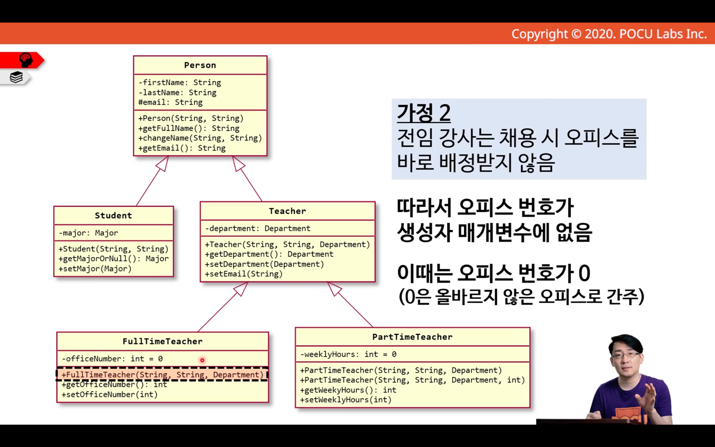This screenshot has height=447, width=715.
Task: Click the Person class title
Action: coord(200,65)
